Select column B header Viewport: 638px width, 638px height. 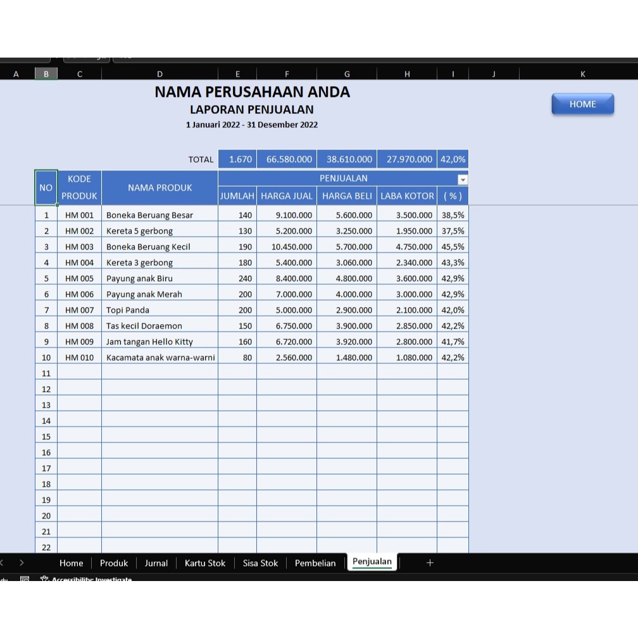[46, 74]
